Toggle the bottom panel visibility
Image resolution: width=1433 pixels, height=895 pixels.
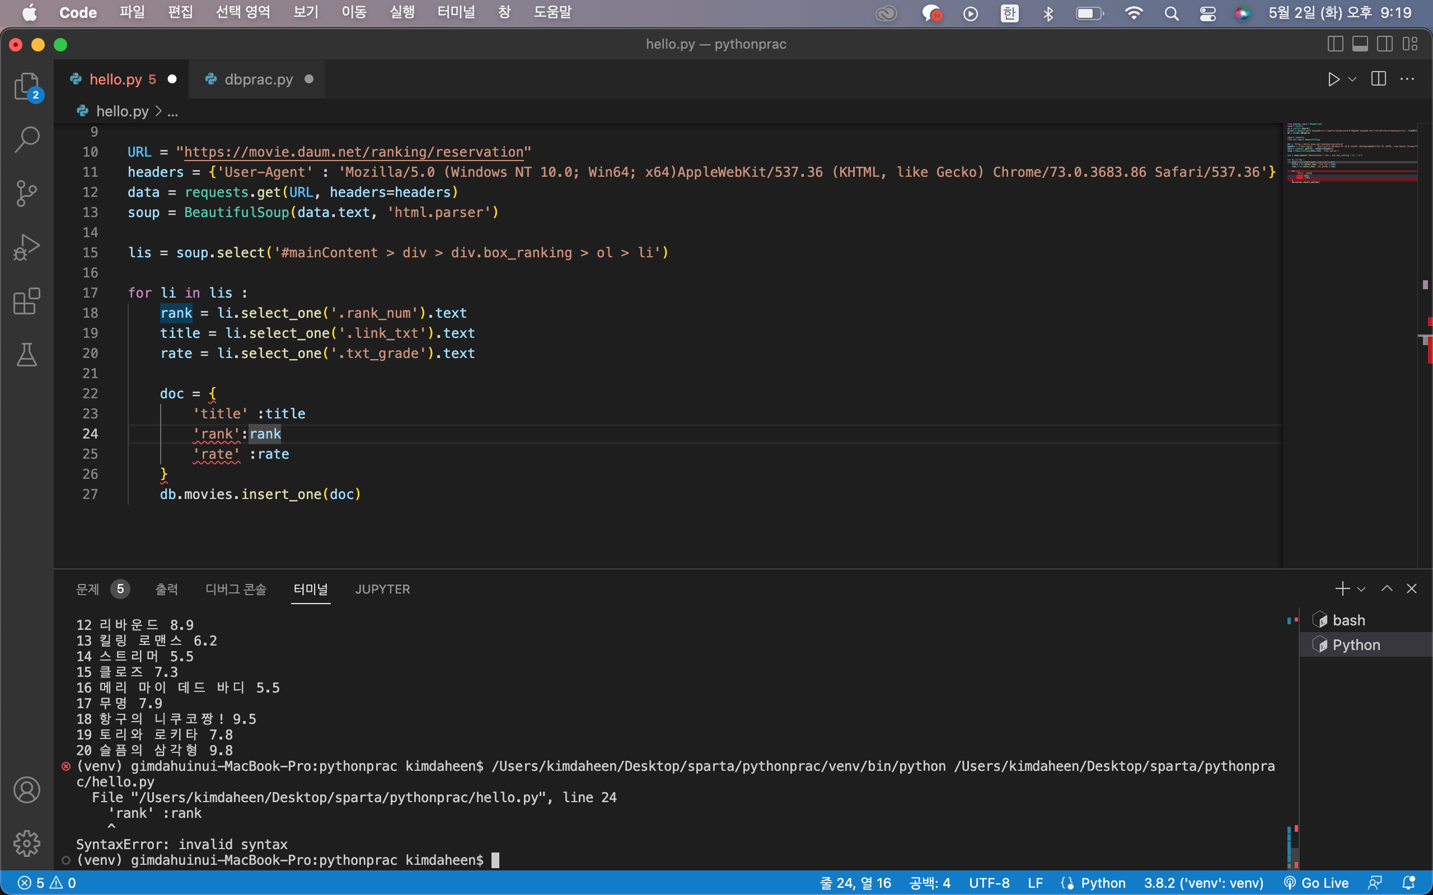(1360, 44)
